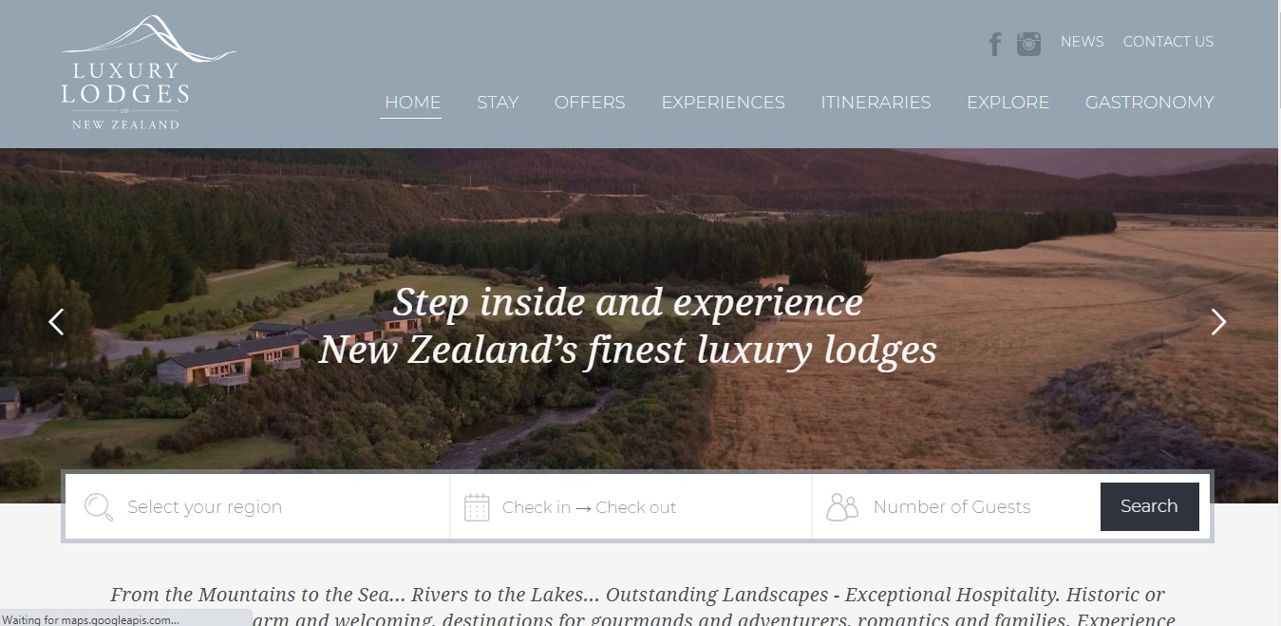Screen dimensions: 1281x626
Task: Go to the HOME menu item
Action: coord(412,103)
